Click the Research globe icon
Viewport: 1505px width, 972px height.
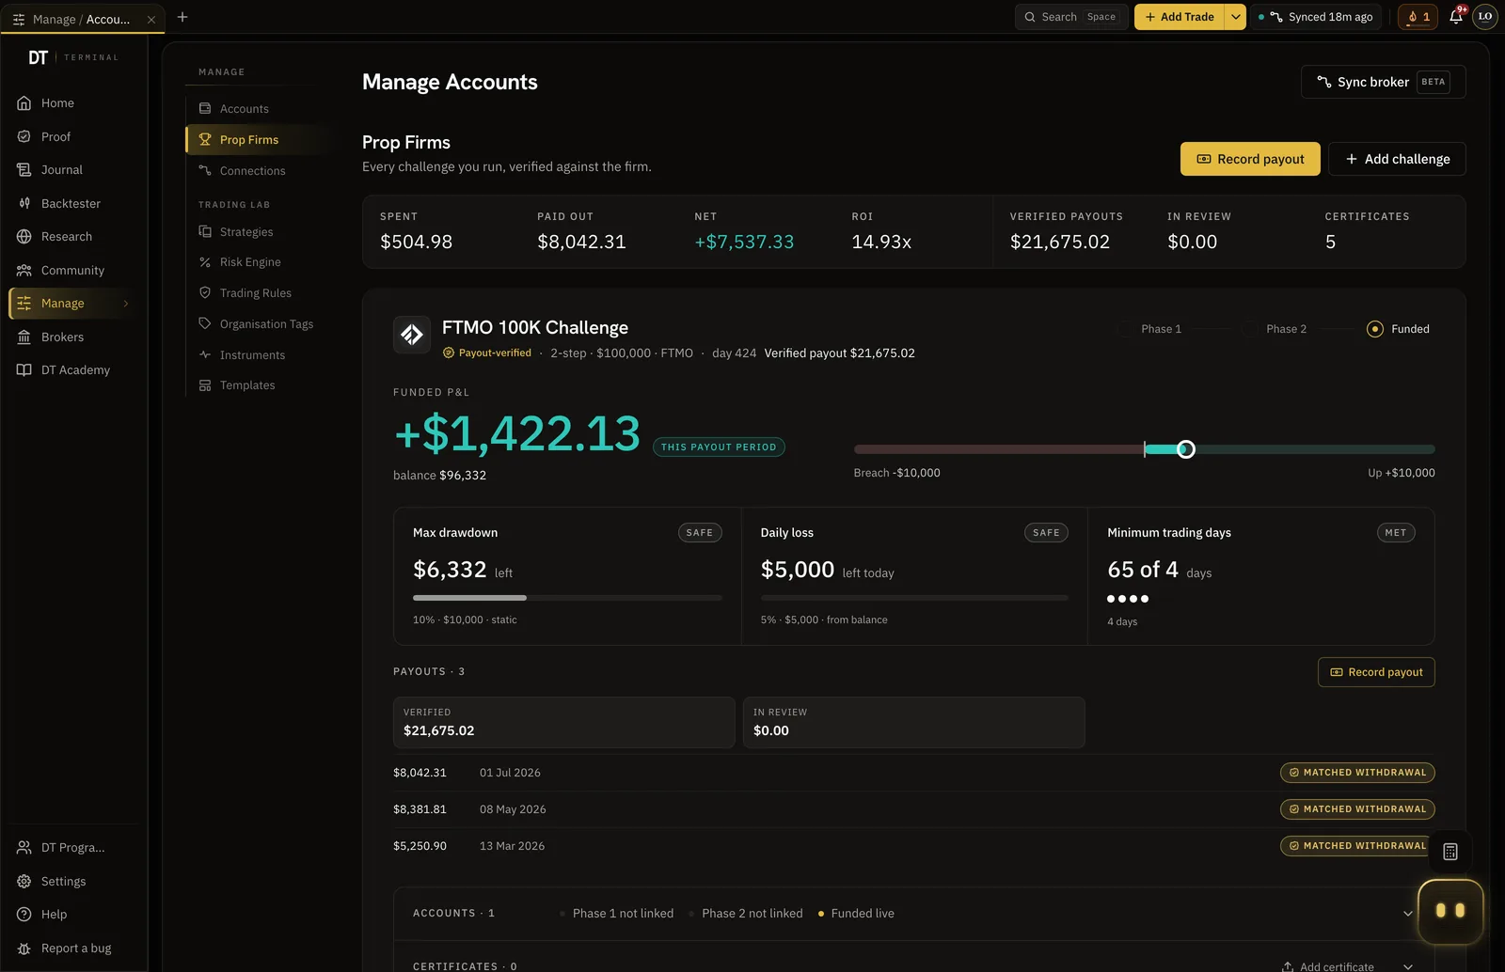(24, 237)
